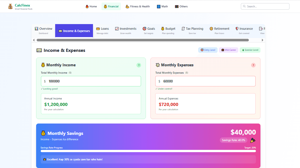
Task: Switch to the Loans tab
Action: pos(102,31)
